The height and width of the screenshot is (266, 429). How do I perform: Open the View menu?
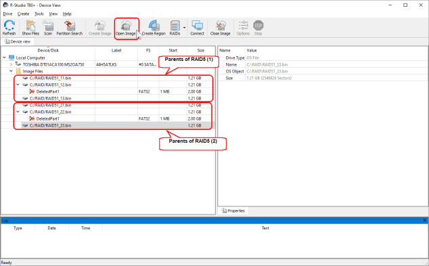click(x=53, y=14)
